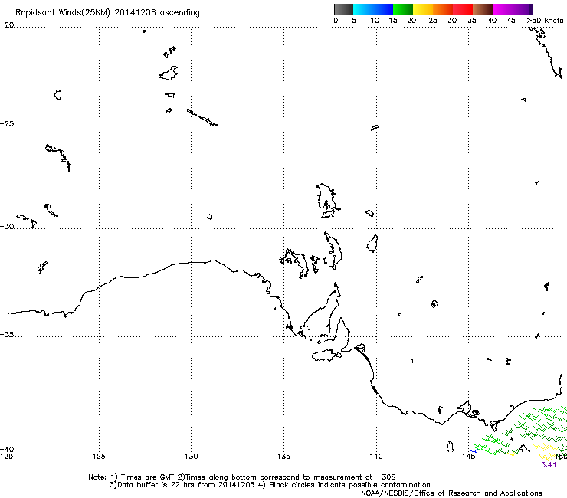Click the gray 0-5 knots legend color
This screenshot has width=567, height=498.
coord(343,9)
